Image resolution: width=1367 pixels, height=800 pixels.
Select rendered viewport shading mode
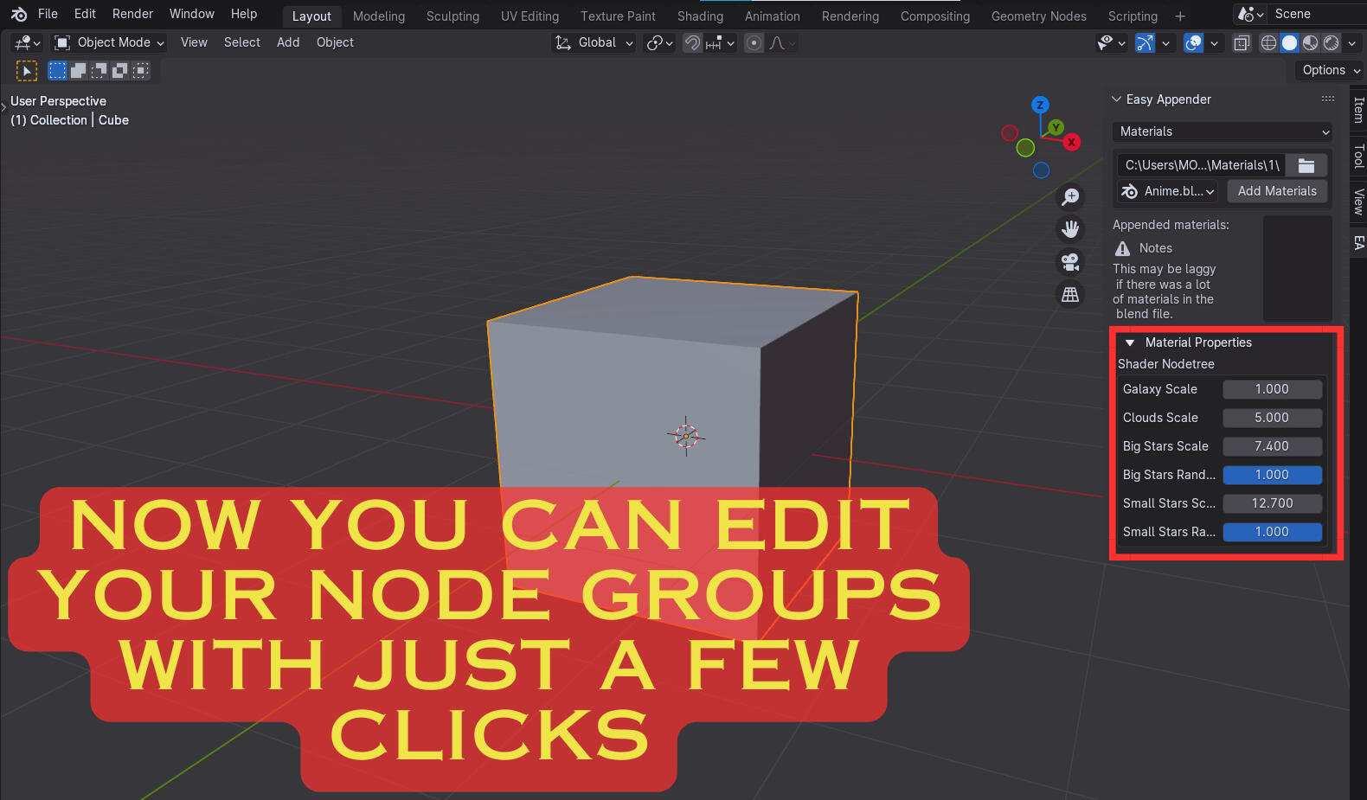1332,43
